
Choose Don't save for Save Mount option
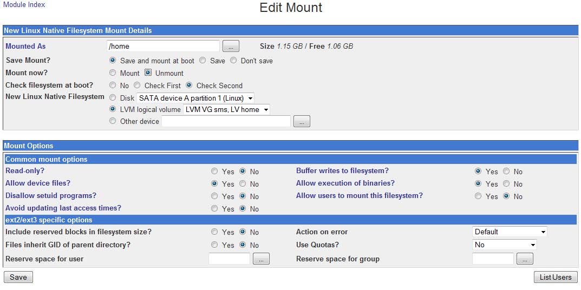click(233, 61)
